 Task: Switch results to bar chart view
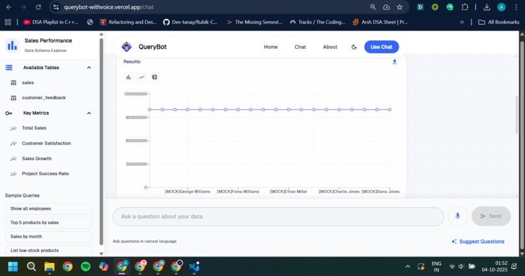[x=128, y=77]
